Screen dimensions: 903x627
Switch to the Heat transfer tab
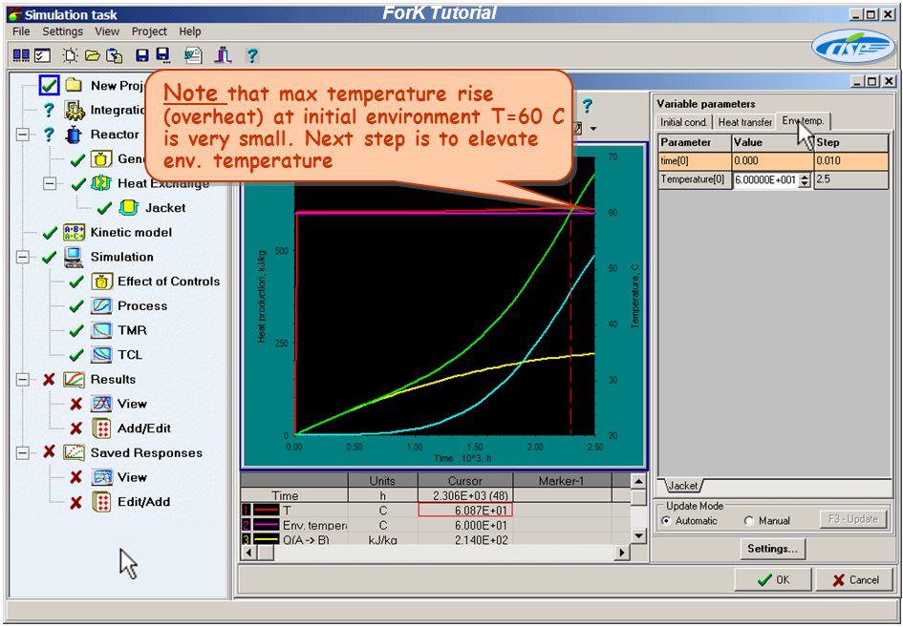(744, 122)
